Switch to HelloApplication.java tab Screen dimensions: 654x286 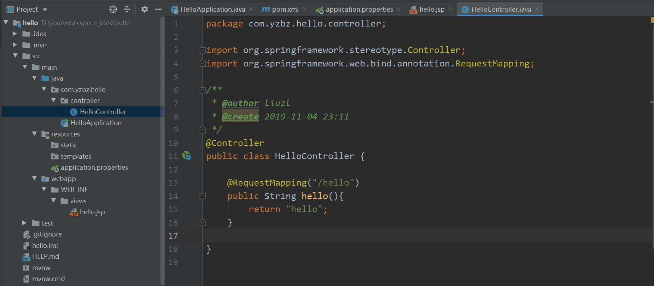coord(208,9)
